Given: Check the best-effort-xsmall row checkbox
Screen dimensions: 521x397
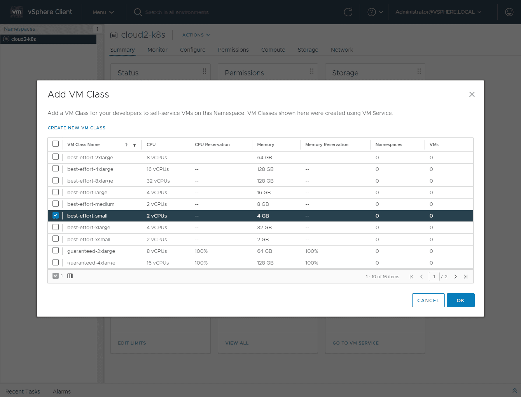Looking at the screenshot, I should pyautogui.click(x=56, y=239).
